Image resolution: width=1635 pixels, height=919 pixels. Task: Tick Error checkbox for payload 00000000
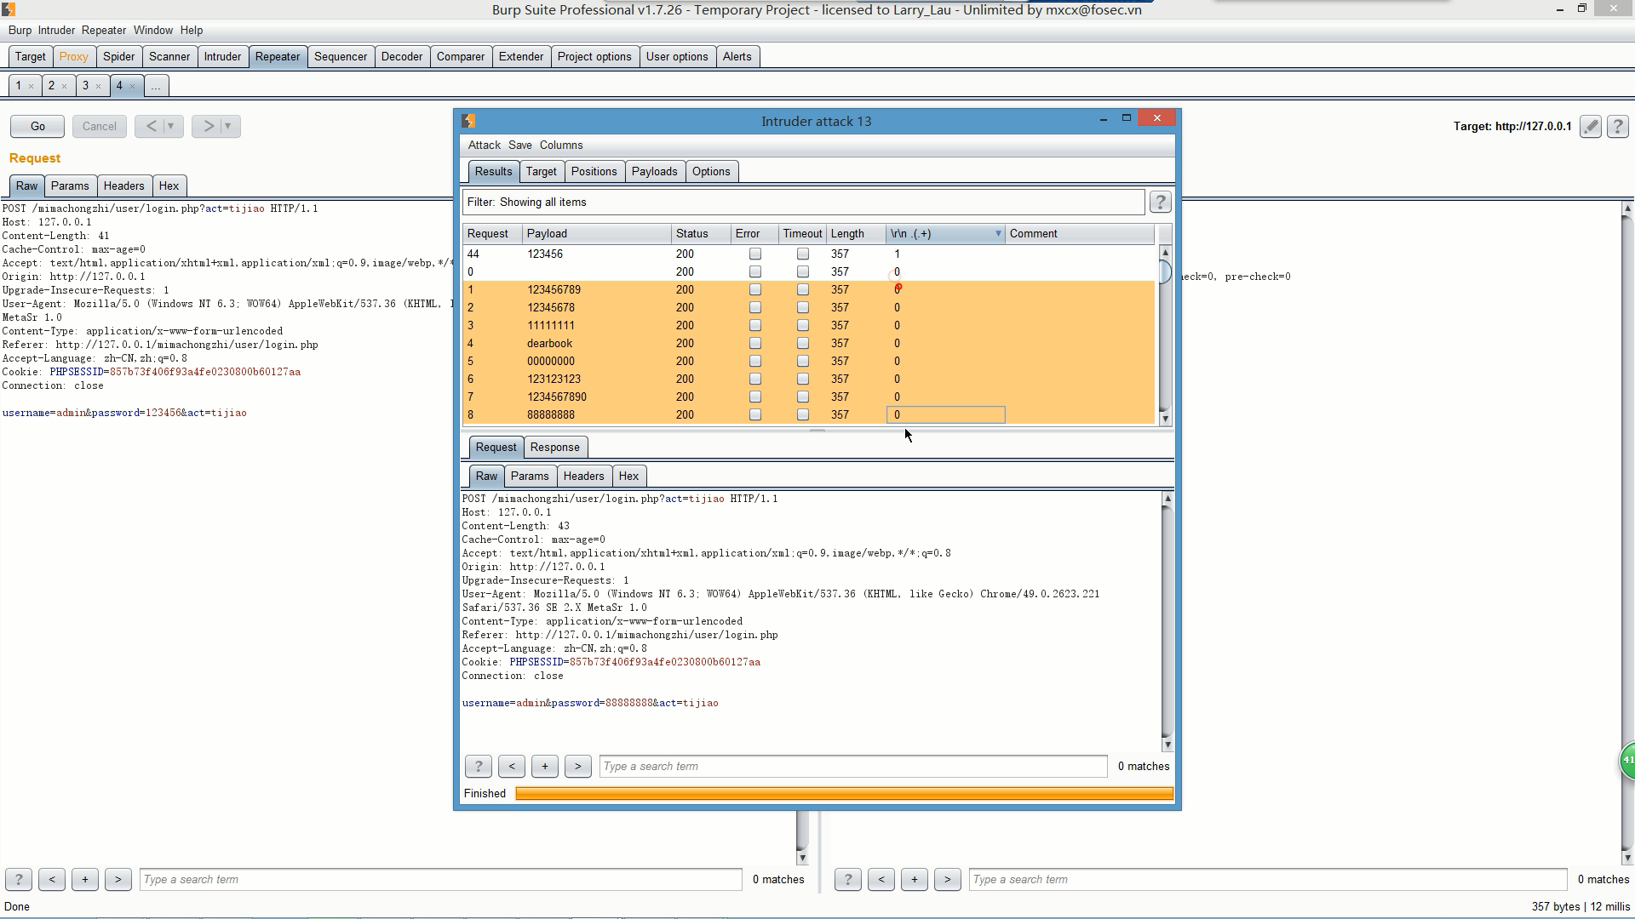click(x=754, y=361)
